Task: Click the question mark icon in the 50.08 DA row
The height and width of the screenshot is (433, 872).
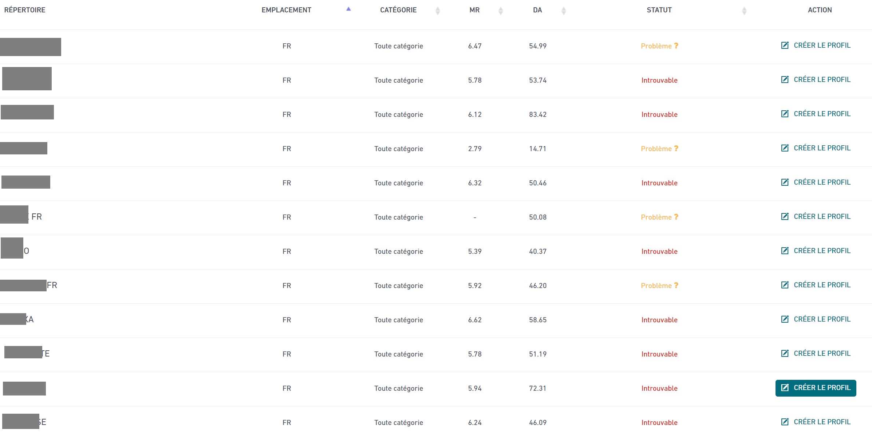Action: [x=676, y=217]
